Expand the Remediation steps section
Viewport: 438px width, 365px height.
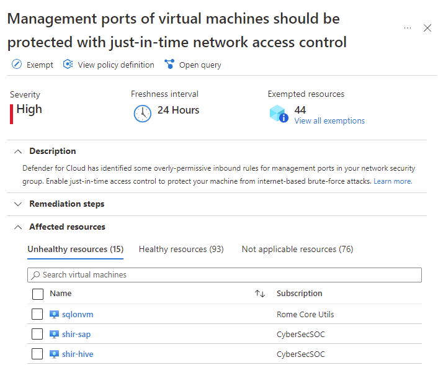click(x=17, y=204)
